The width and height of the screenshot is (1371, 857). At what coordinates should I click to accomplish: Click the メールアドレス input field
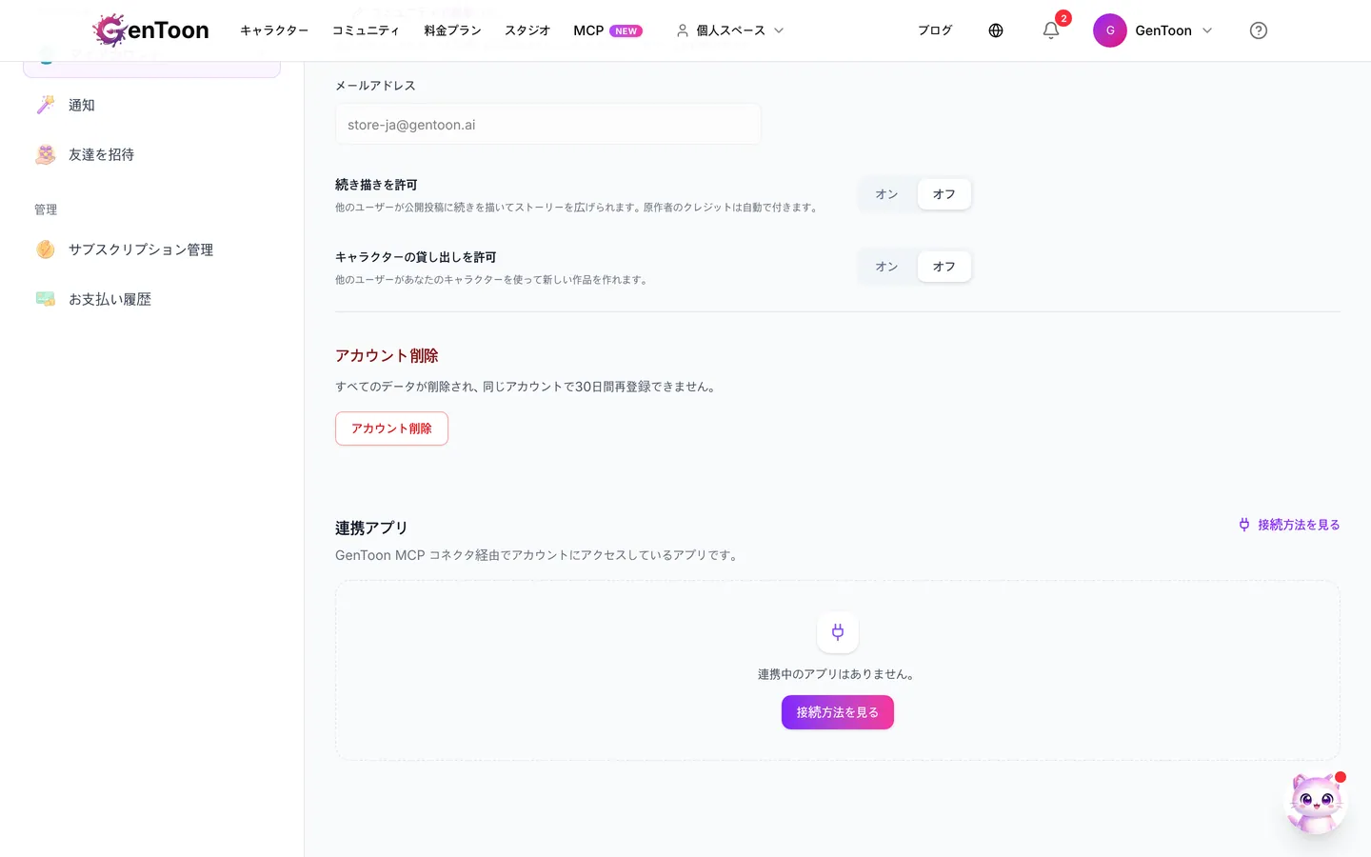[x=548, y=124]
